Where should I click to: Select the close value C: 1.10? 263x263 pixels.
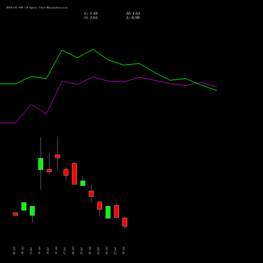(x=91, y=14)
